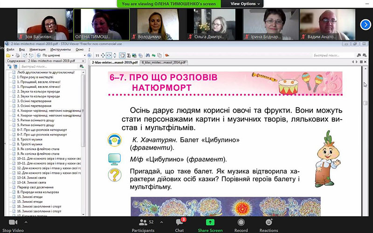Viewport: 373px width, 233px height.
Task: Open the ? help menu
Action: coord(89,50)
